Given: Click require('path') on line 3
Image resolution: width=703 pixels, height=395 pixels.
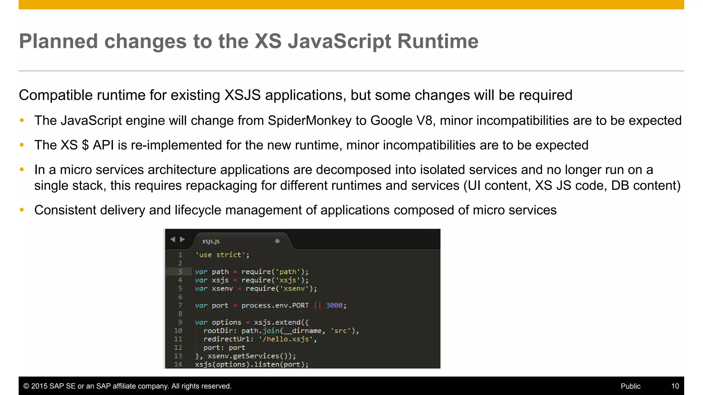Looking at the screenshot, I should point(273,272).
